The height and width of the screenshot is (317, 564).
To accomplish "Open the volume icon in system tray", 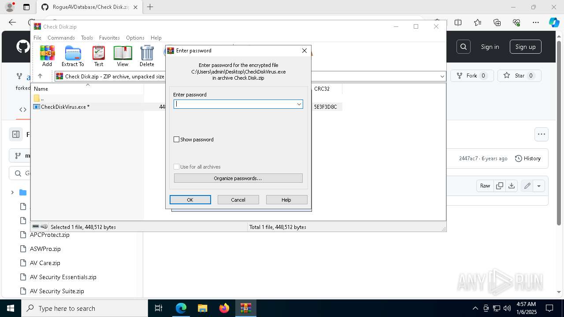I will pyautogui.click(x=507, y=308).
